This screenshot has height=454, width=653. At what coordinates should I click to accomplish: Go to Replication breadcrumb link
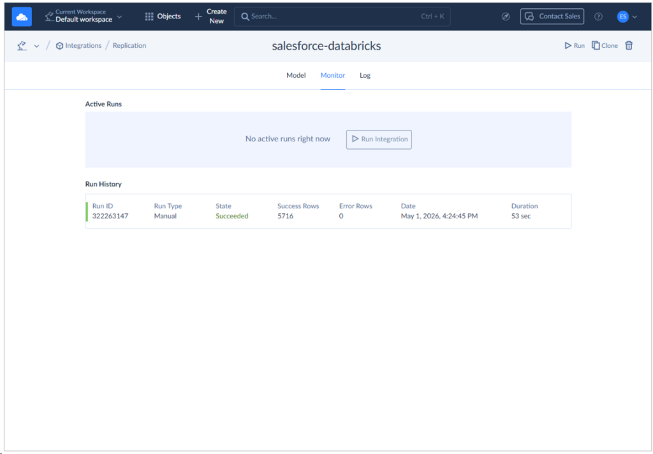[129, 45]
